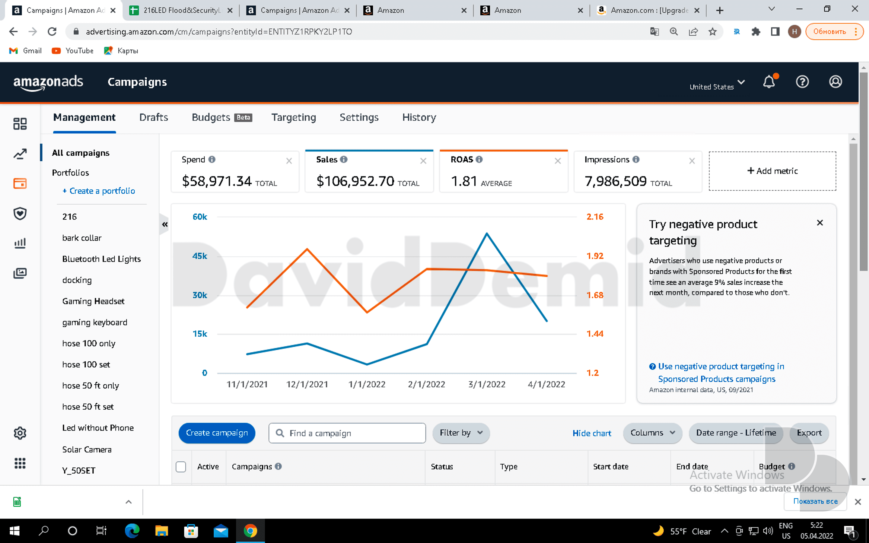Open Microsoft Edge from the taskbar
This screenshot has height=543, width=869.
(x=132, y=531)
